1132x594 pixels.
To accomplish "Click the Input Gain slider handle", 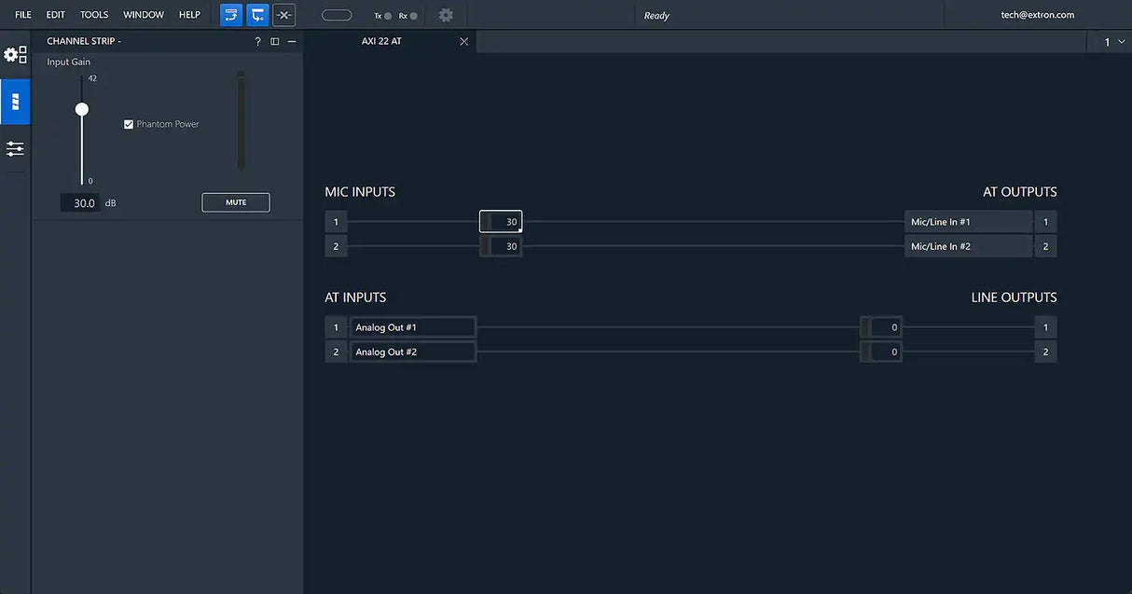I will pos(82,110).
